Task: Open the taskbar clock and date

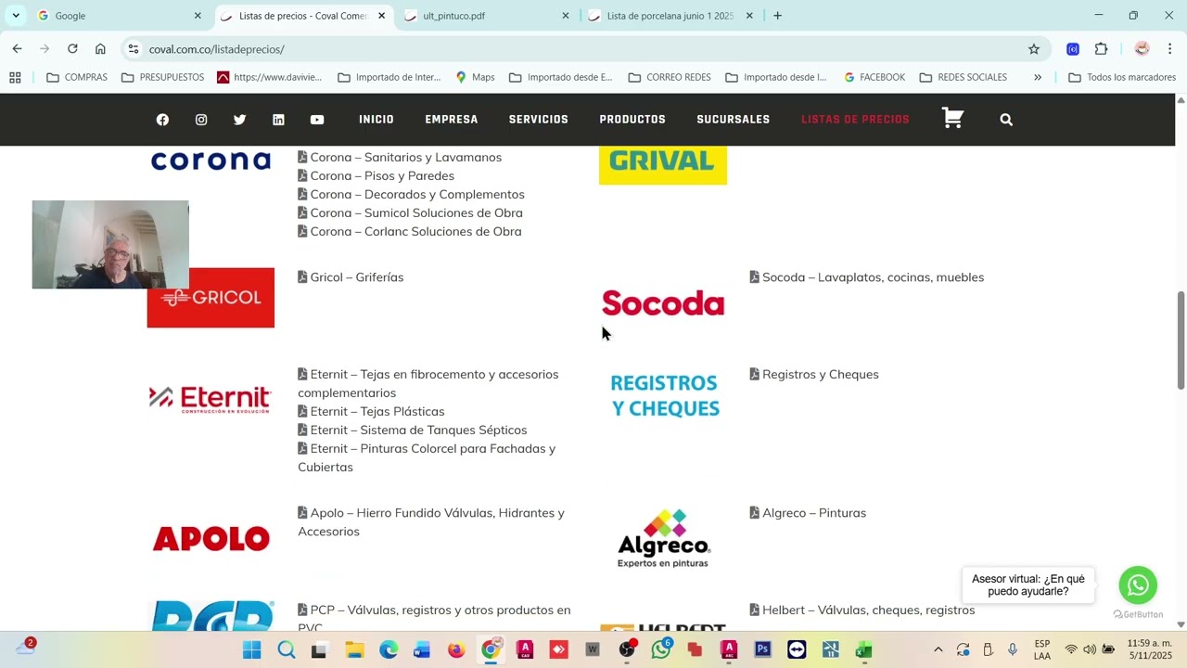Action: 1150,649
